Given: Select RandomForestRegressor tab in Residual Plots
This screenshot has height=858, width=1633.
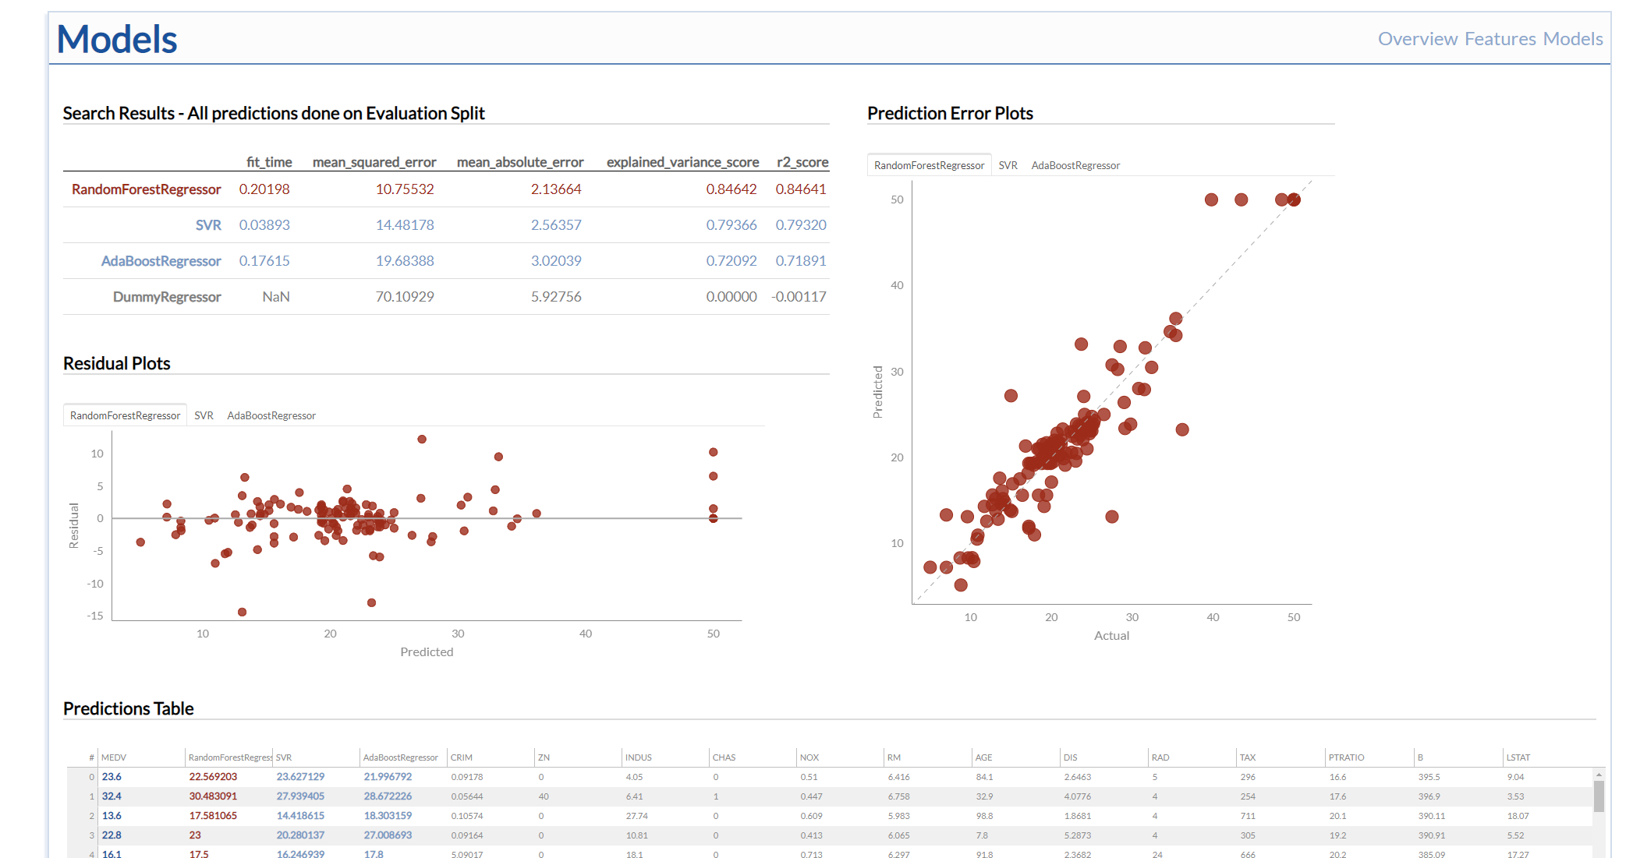Looking at the screenshot, I should point(125,415).
